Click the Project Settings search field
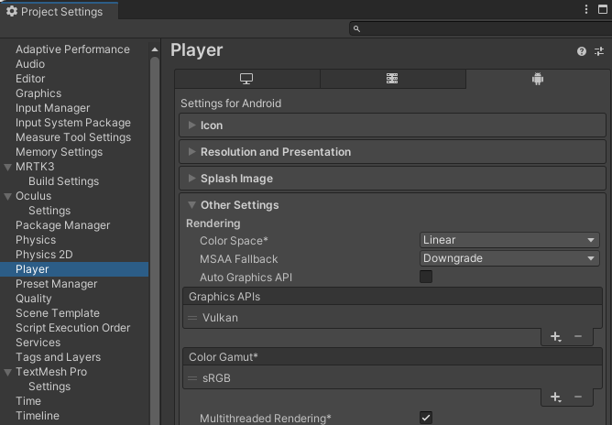Screen dimensions: 612x425 coord(480,28)
